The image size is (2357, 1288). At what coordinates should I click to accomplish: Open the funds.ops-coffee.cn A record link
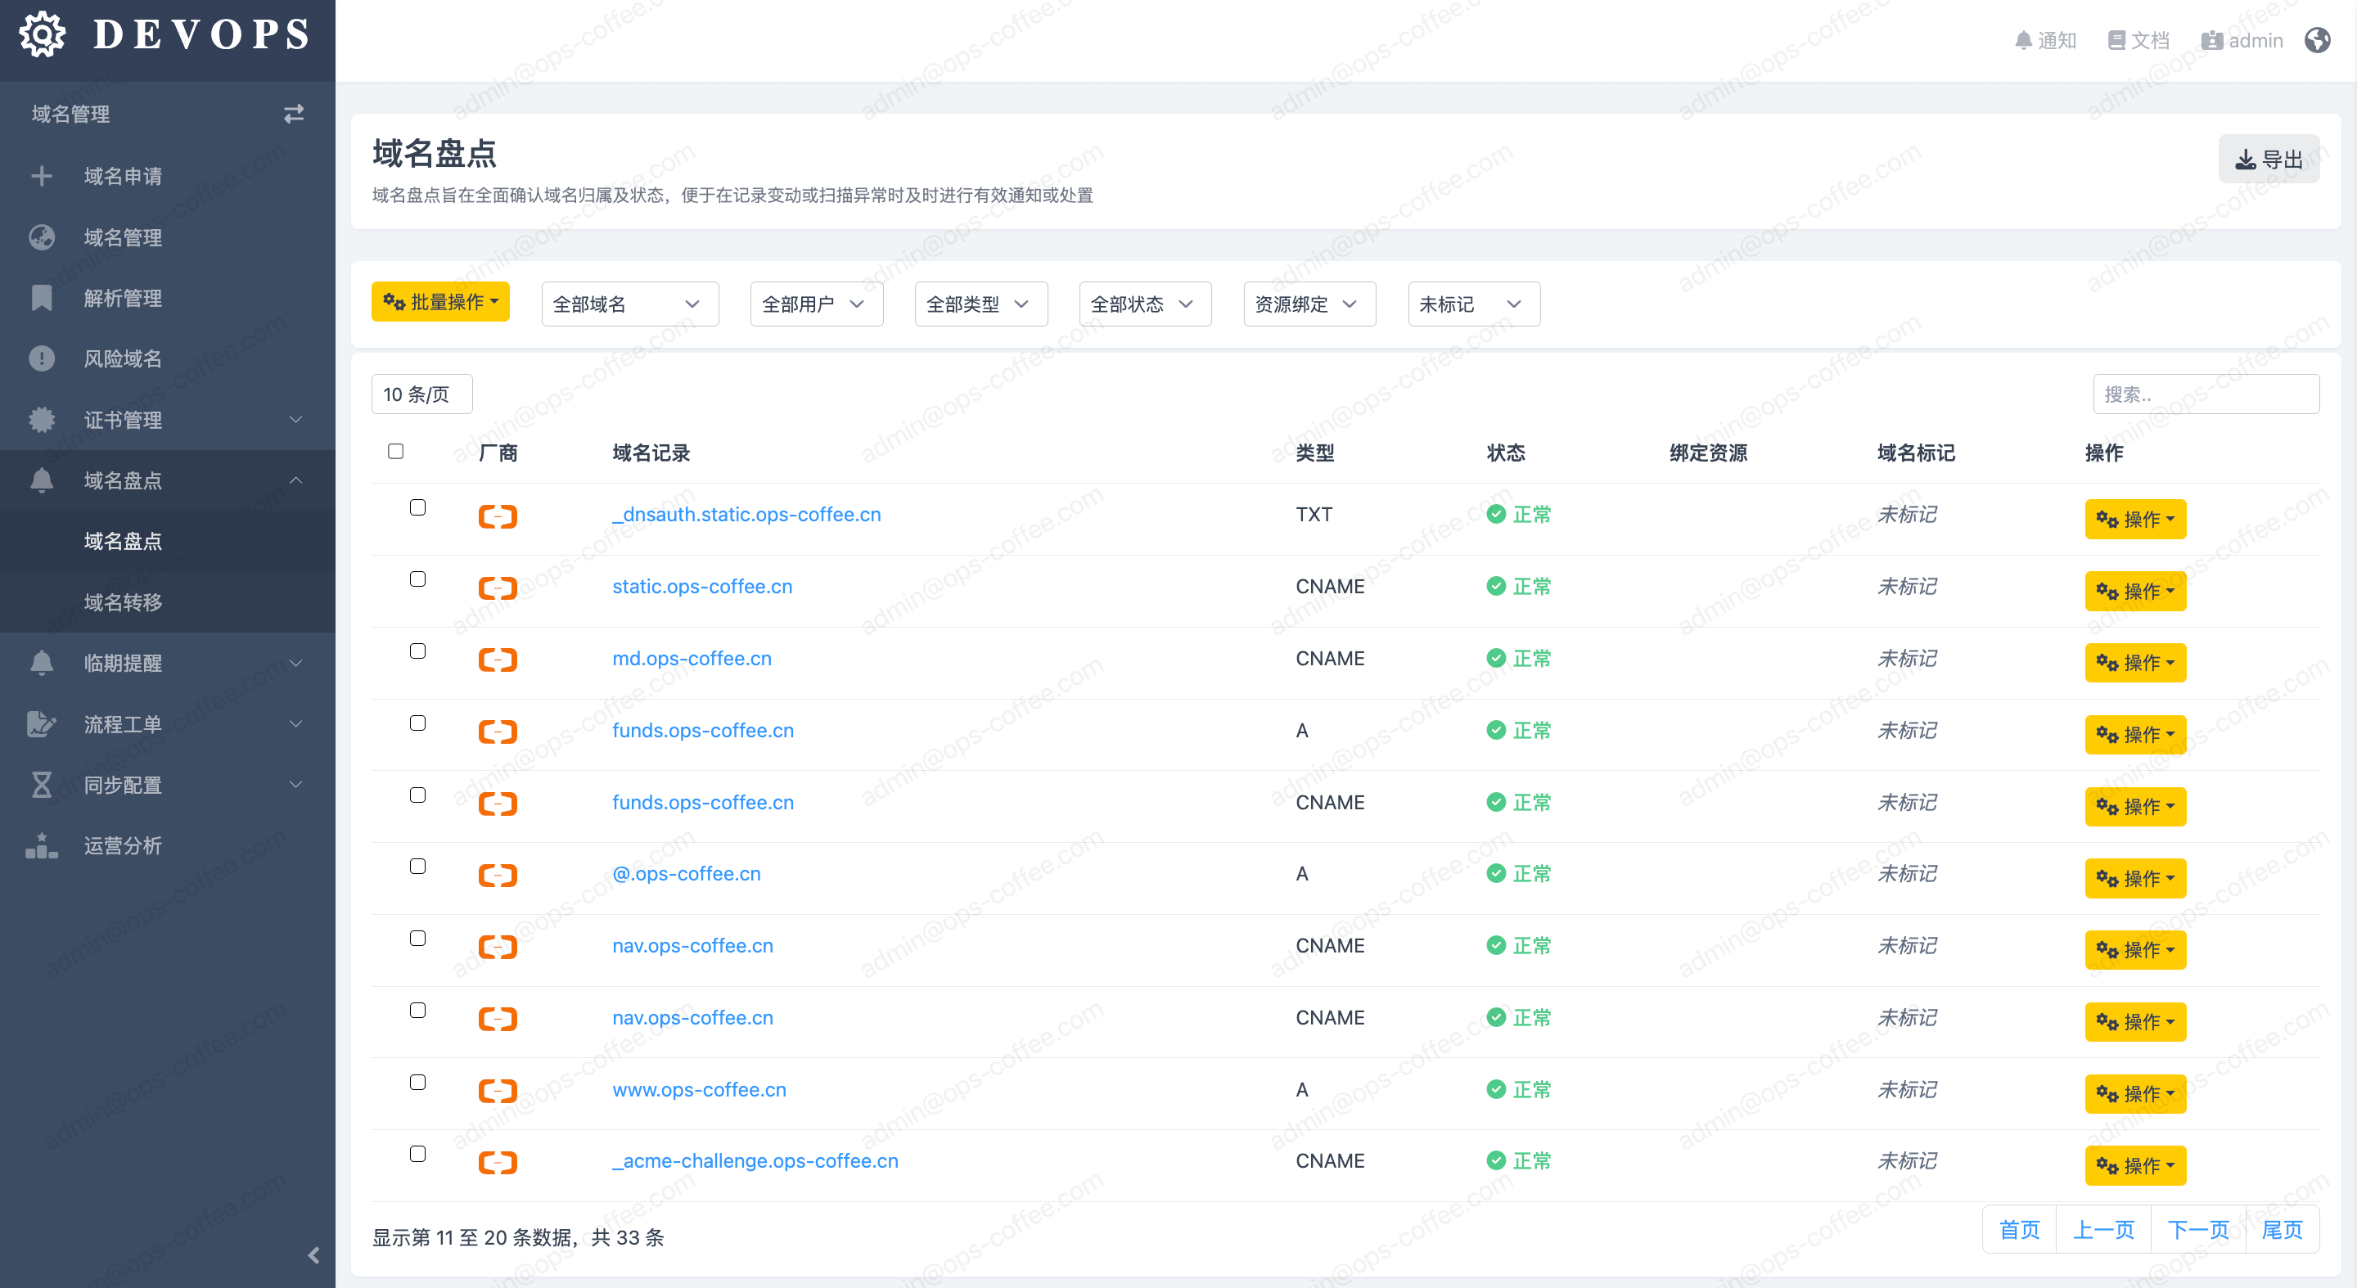pos(703,730)
